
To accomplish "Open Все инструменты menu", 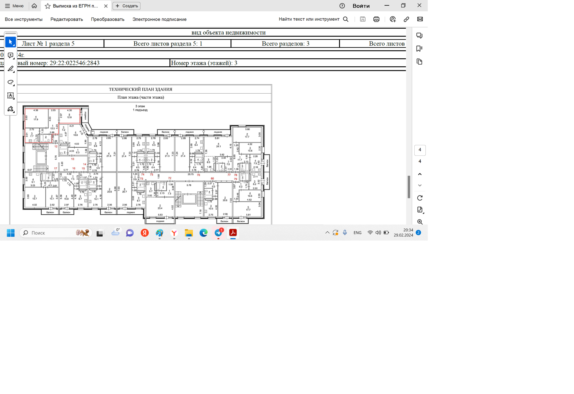I will point(24,19).
